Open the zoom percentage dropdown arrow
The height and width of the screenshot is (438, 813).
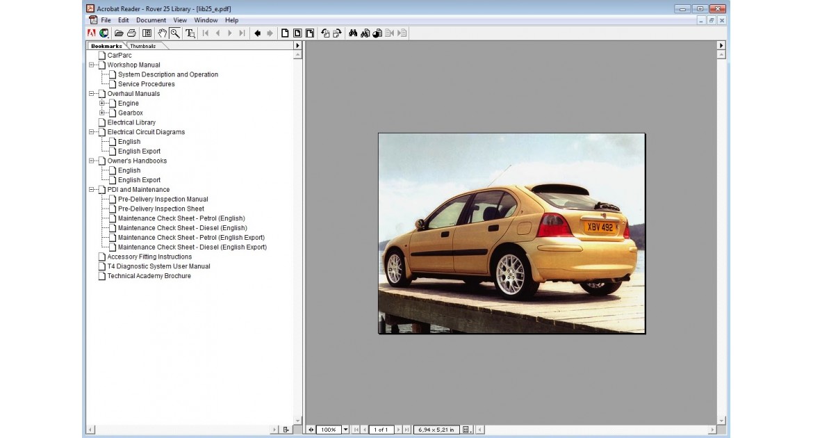pyautogui.click(x=346, y=430)
